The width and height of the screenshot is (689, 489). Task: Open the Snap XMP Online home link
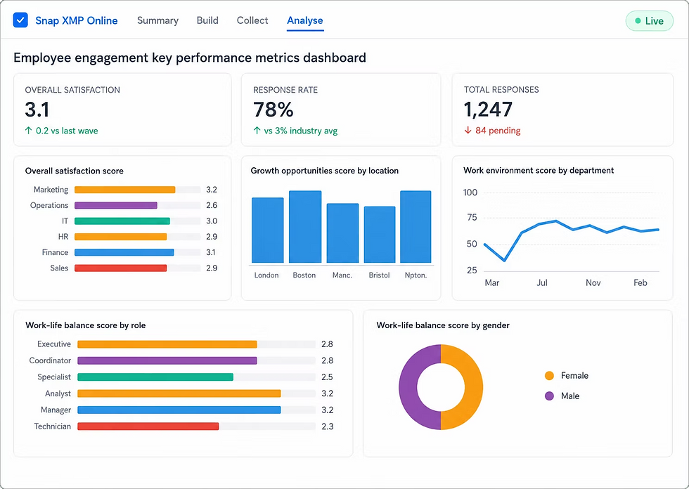point(77,20)
